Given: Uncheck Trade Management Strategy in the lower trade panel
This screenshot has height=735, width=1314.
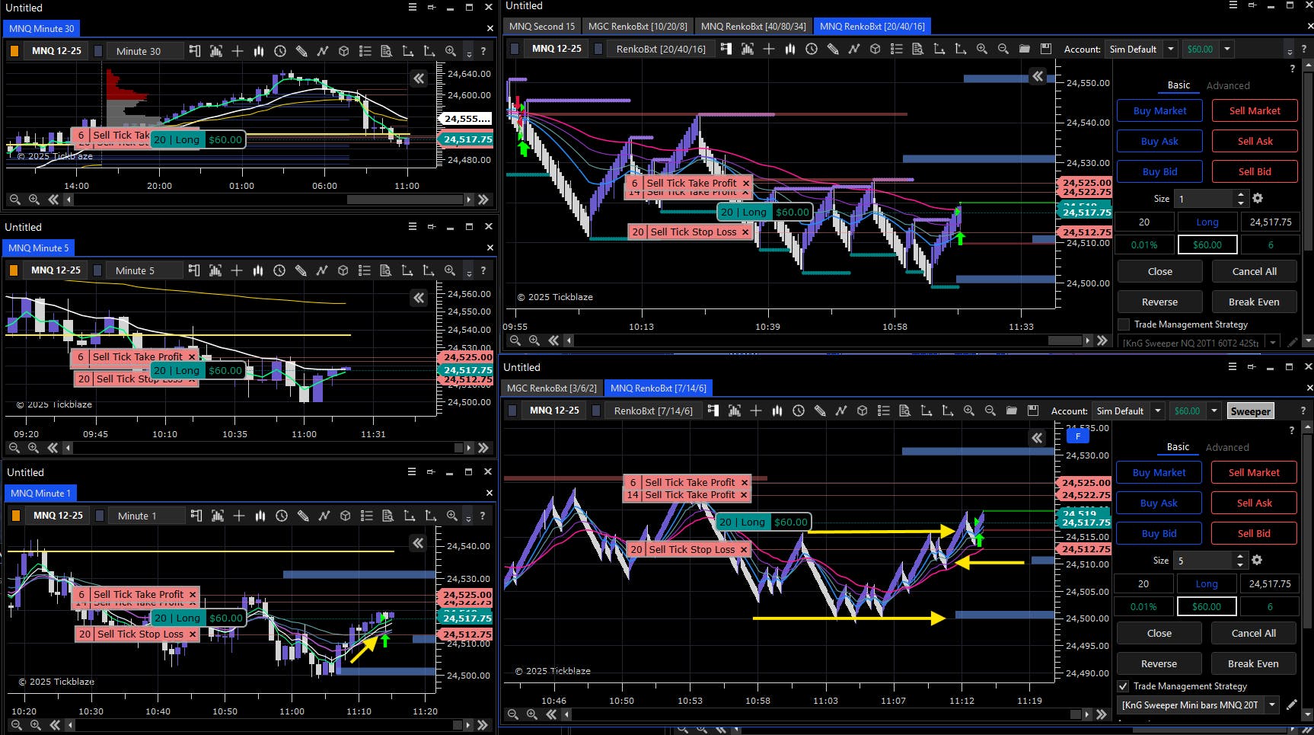Looking at the screenshot, I should click(x=1123, y=686).
